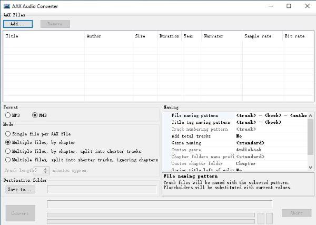Click the Track length number field
This screenshot has height=225, width=316.
point(38,171)
